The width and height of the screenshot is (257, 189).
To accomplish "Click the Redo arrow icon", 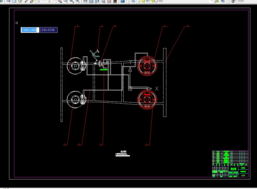I will click(49, 1).
